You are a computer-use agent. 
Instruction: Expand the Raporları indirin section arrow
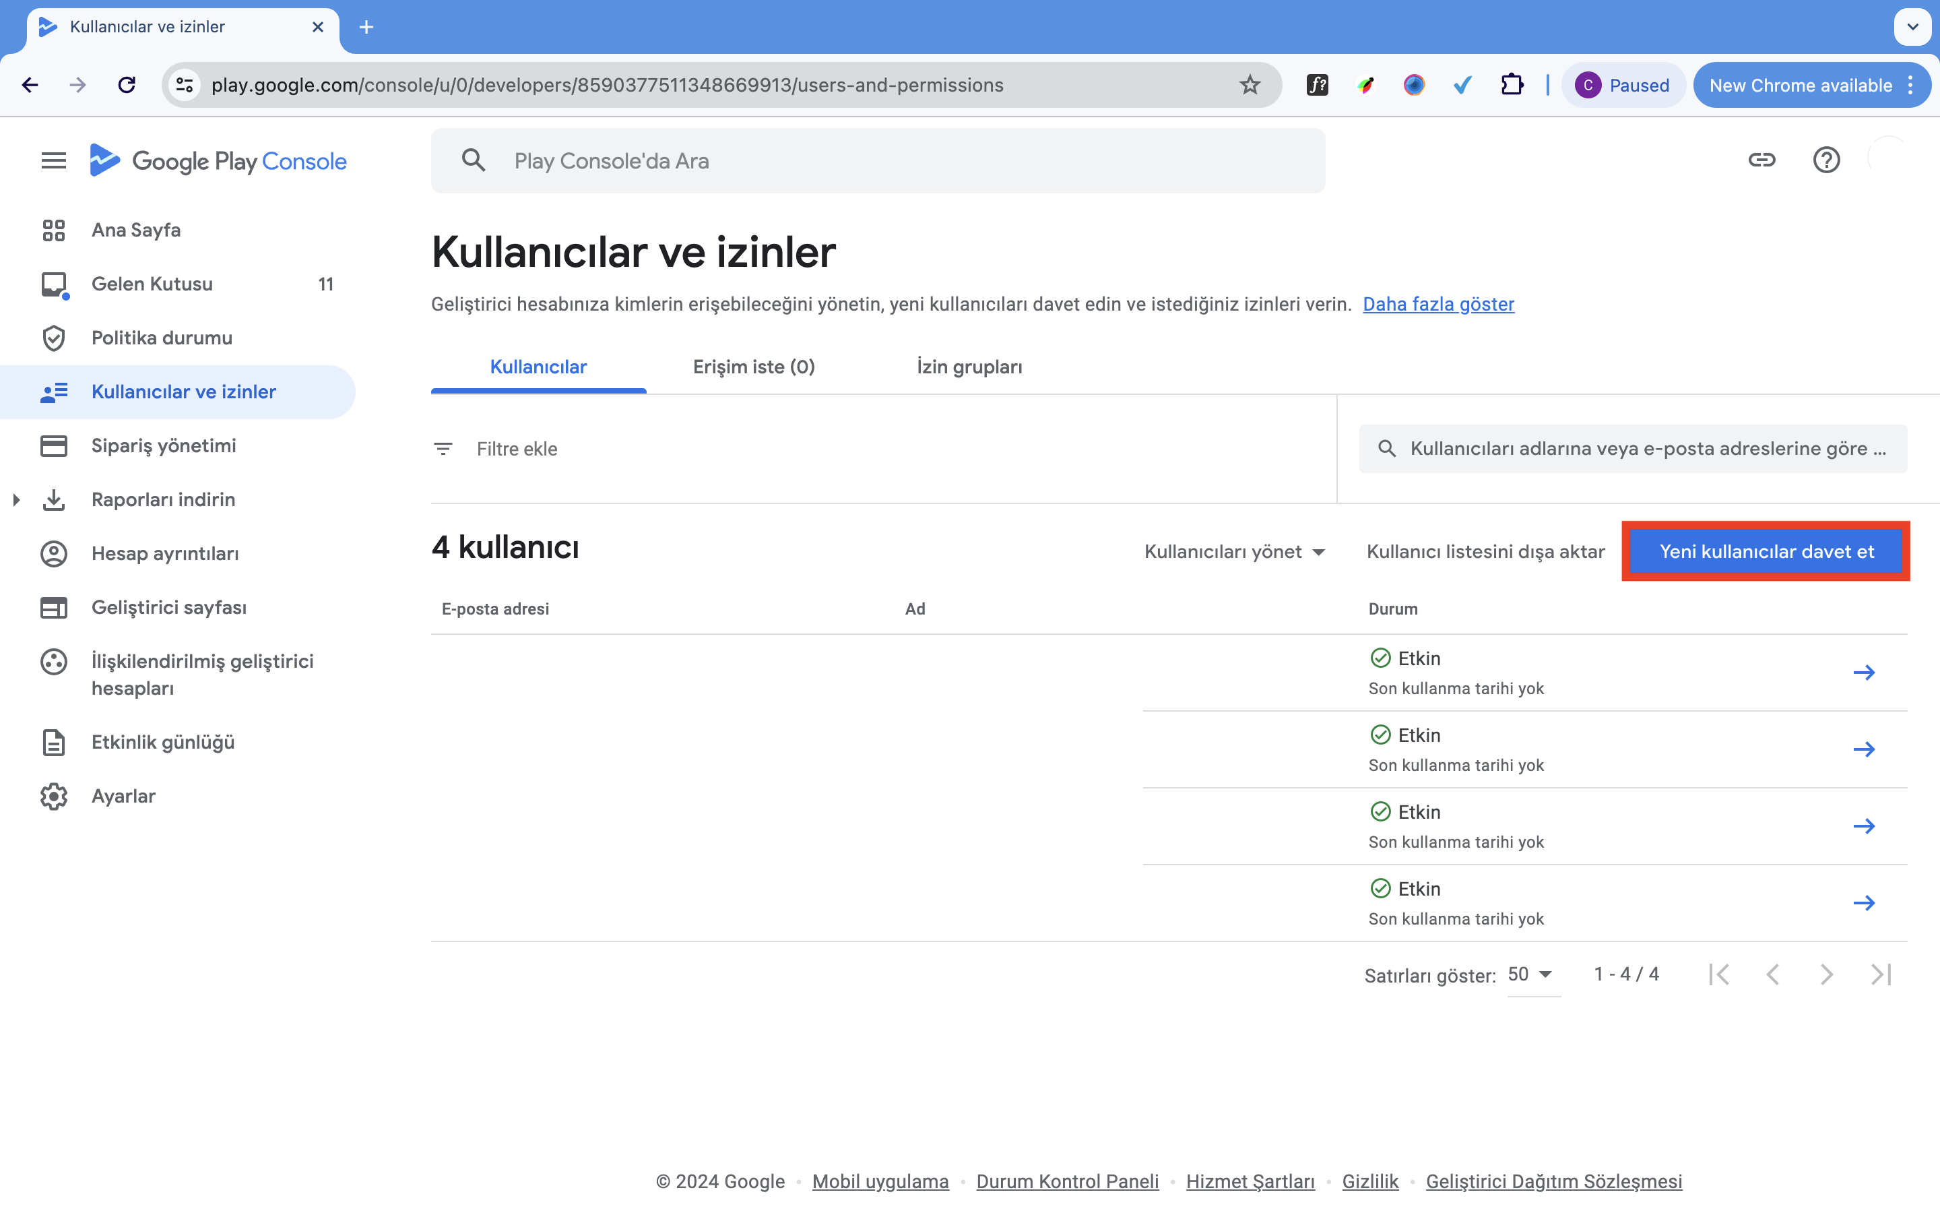pos(16,499)
